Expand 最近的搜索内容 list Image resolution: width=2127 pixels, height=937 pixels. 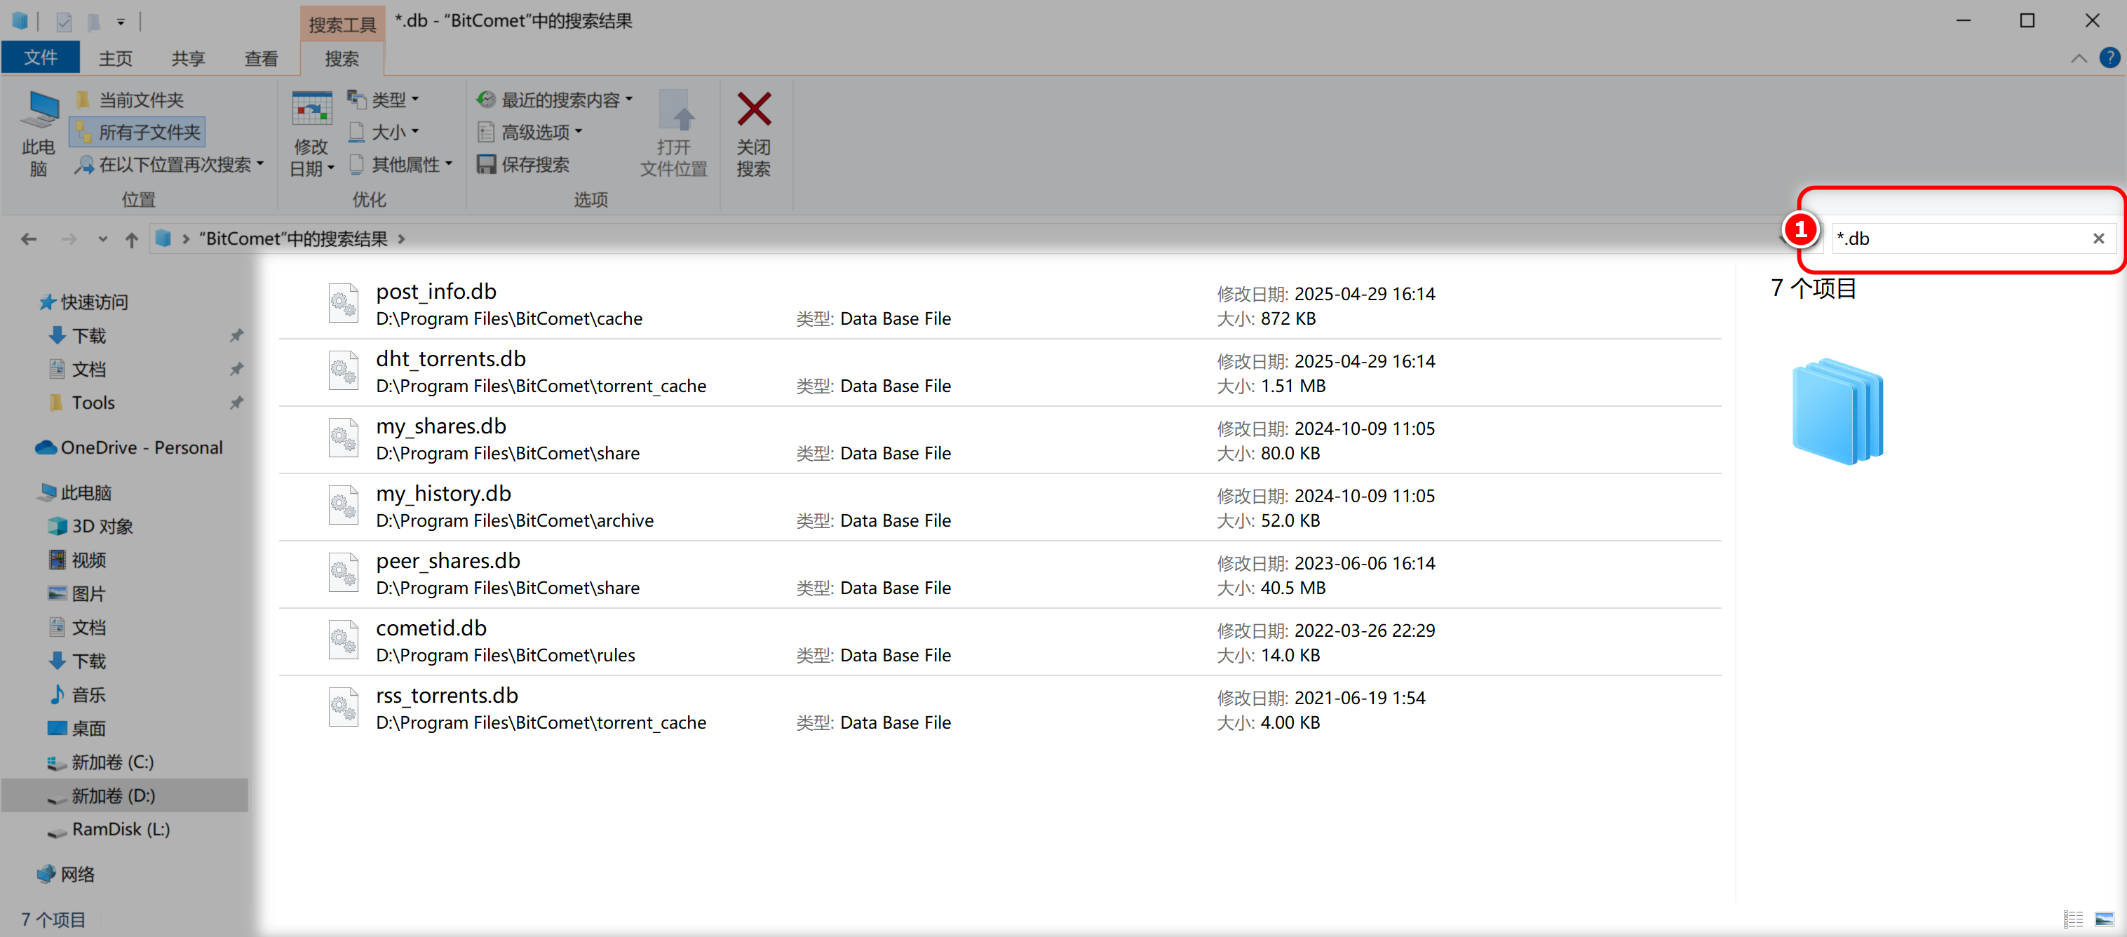(555, 100)
